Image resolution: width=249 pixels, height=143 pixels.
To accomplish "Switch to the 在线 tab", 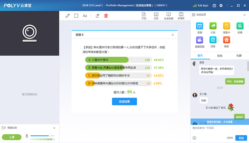I will (x=220, y=56).
